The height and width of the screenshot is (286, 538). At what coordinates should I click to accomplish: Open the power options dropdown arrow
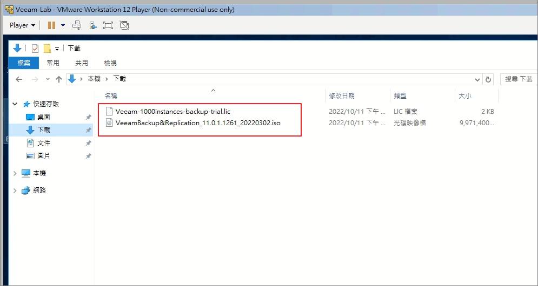pyautogui.click(x=63, y=25)
